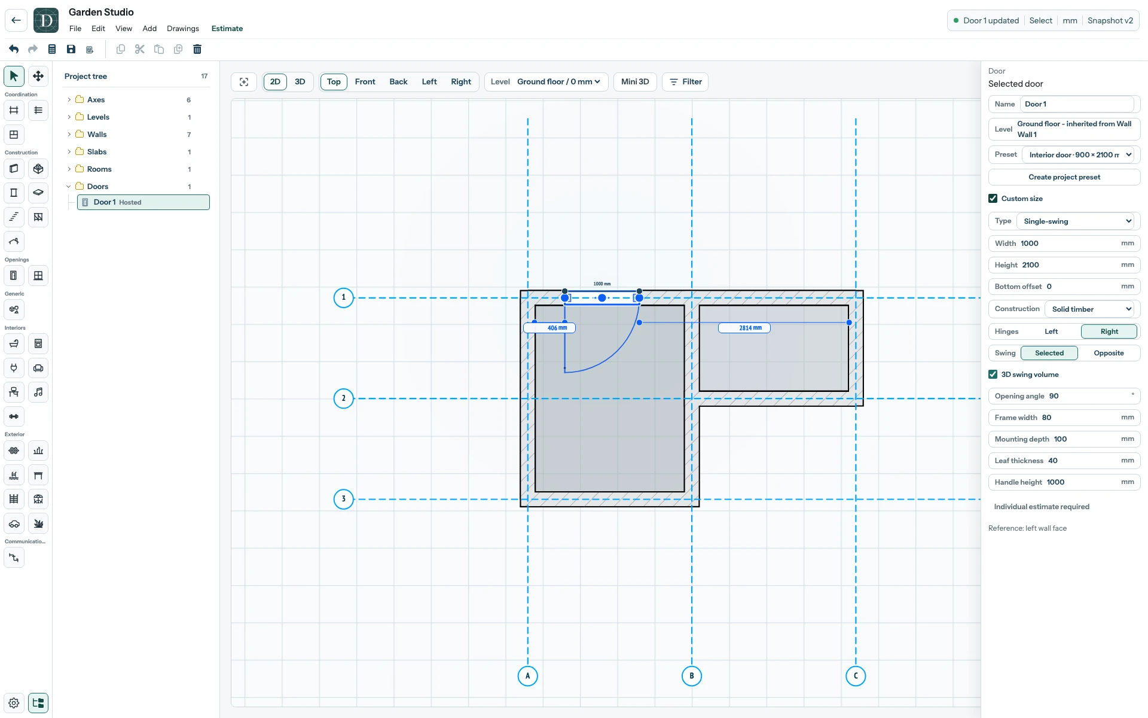Open the Estimate menu
Image resolution: width=1148 pixels, height=718 pixels.
227,29
